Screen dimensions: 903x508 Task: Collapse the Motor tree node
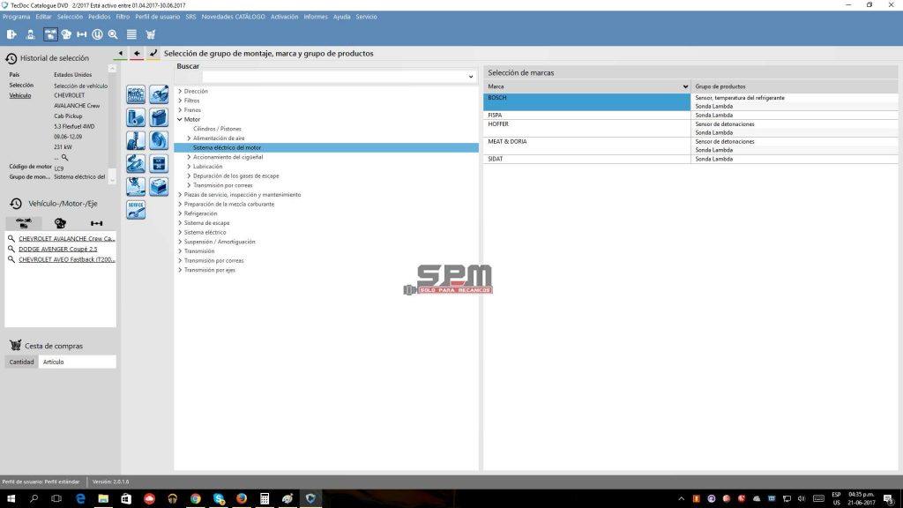click(x=180, y=119)
